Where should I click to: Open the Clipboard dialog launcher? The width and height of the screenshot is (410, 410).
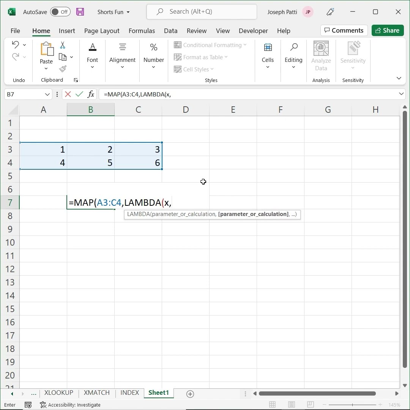pyautogui.click(x=76, y=80)
